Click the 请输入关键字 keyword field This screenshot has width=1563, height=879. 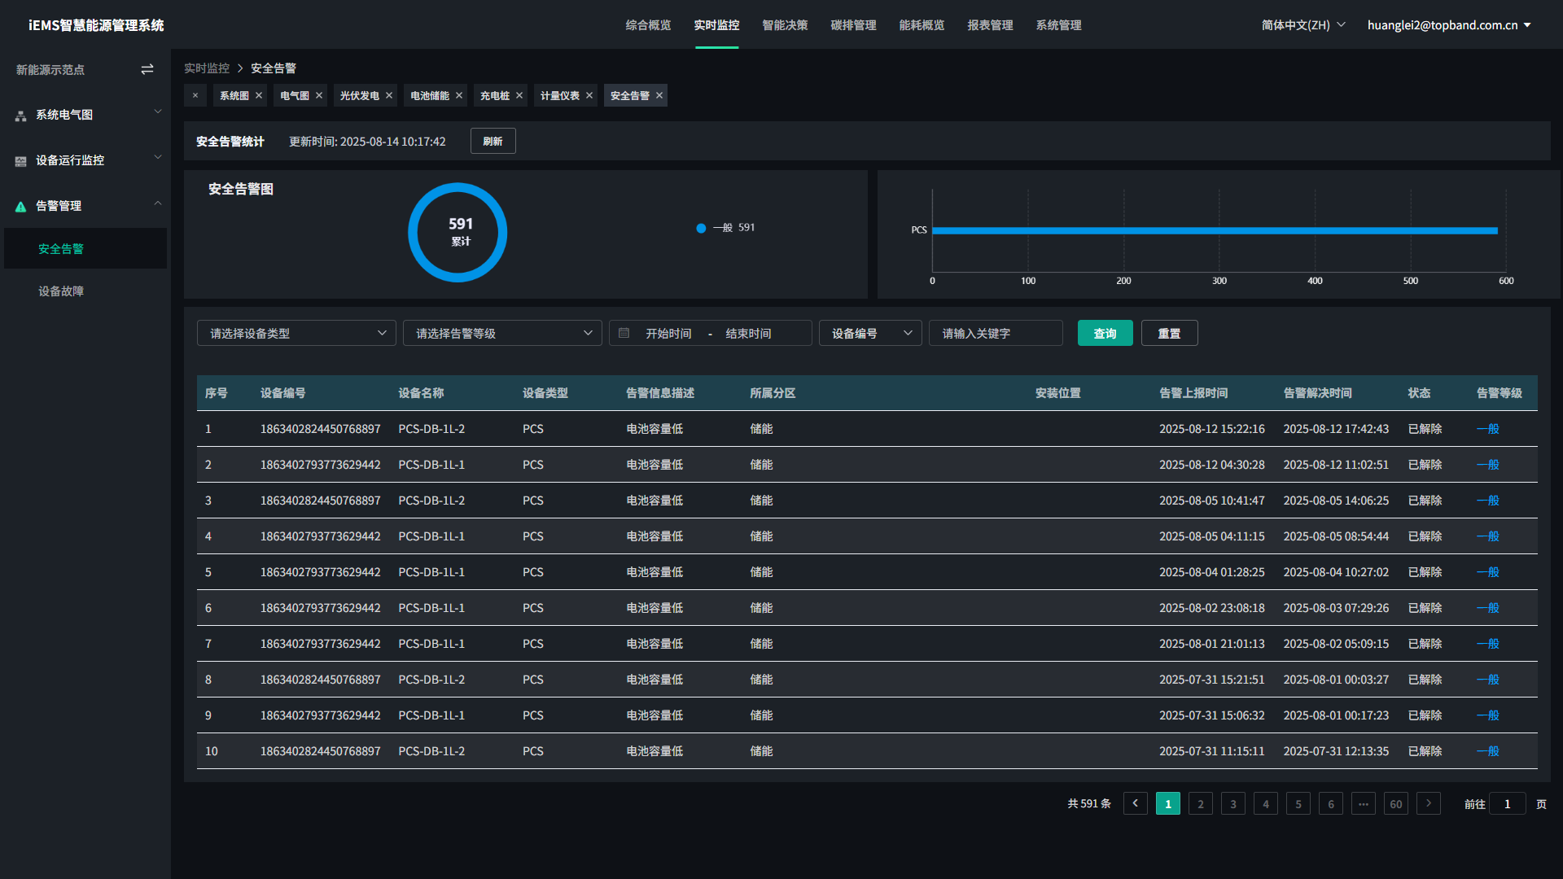point(995,333)
